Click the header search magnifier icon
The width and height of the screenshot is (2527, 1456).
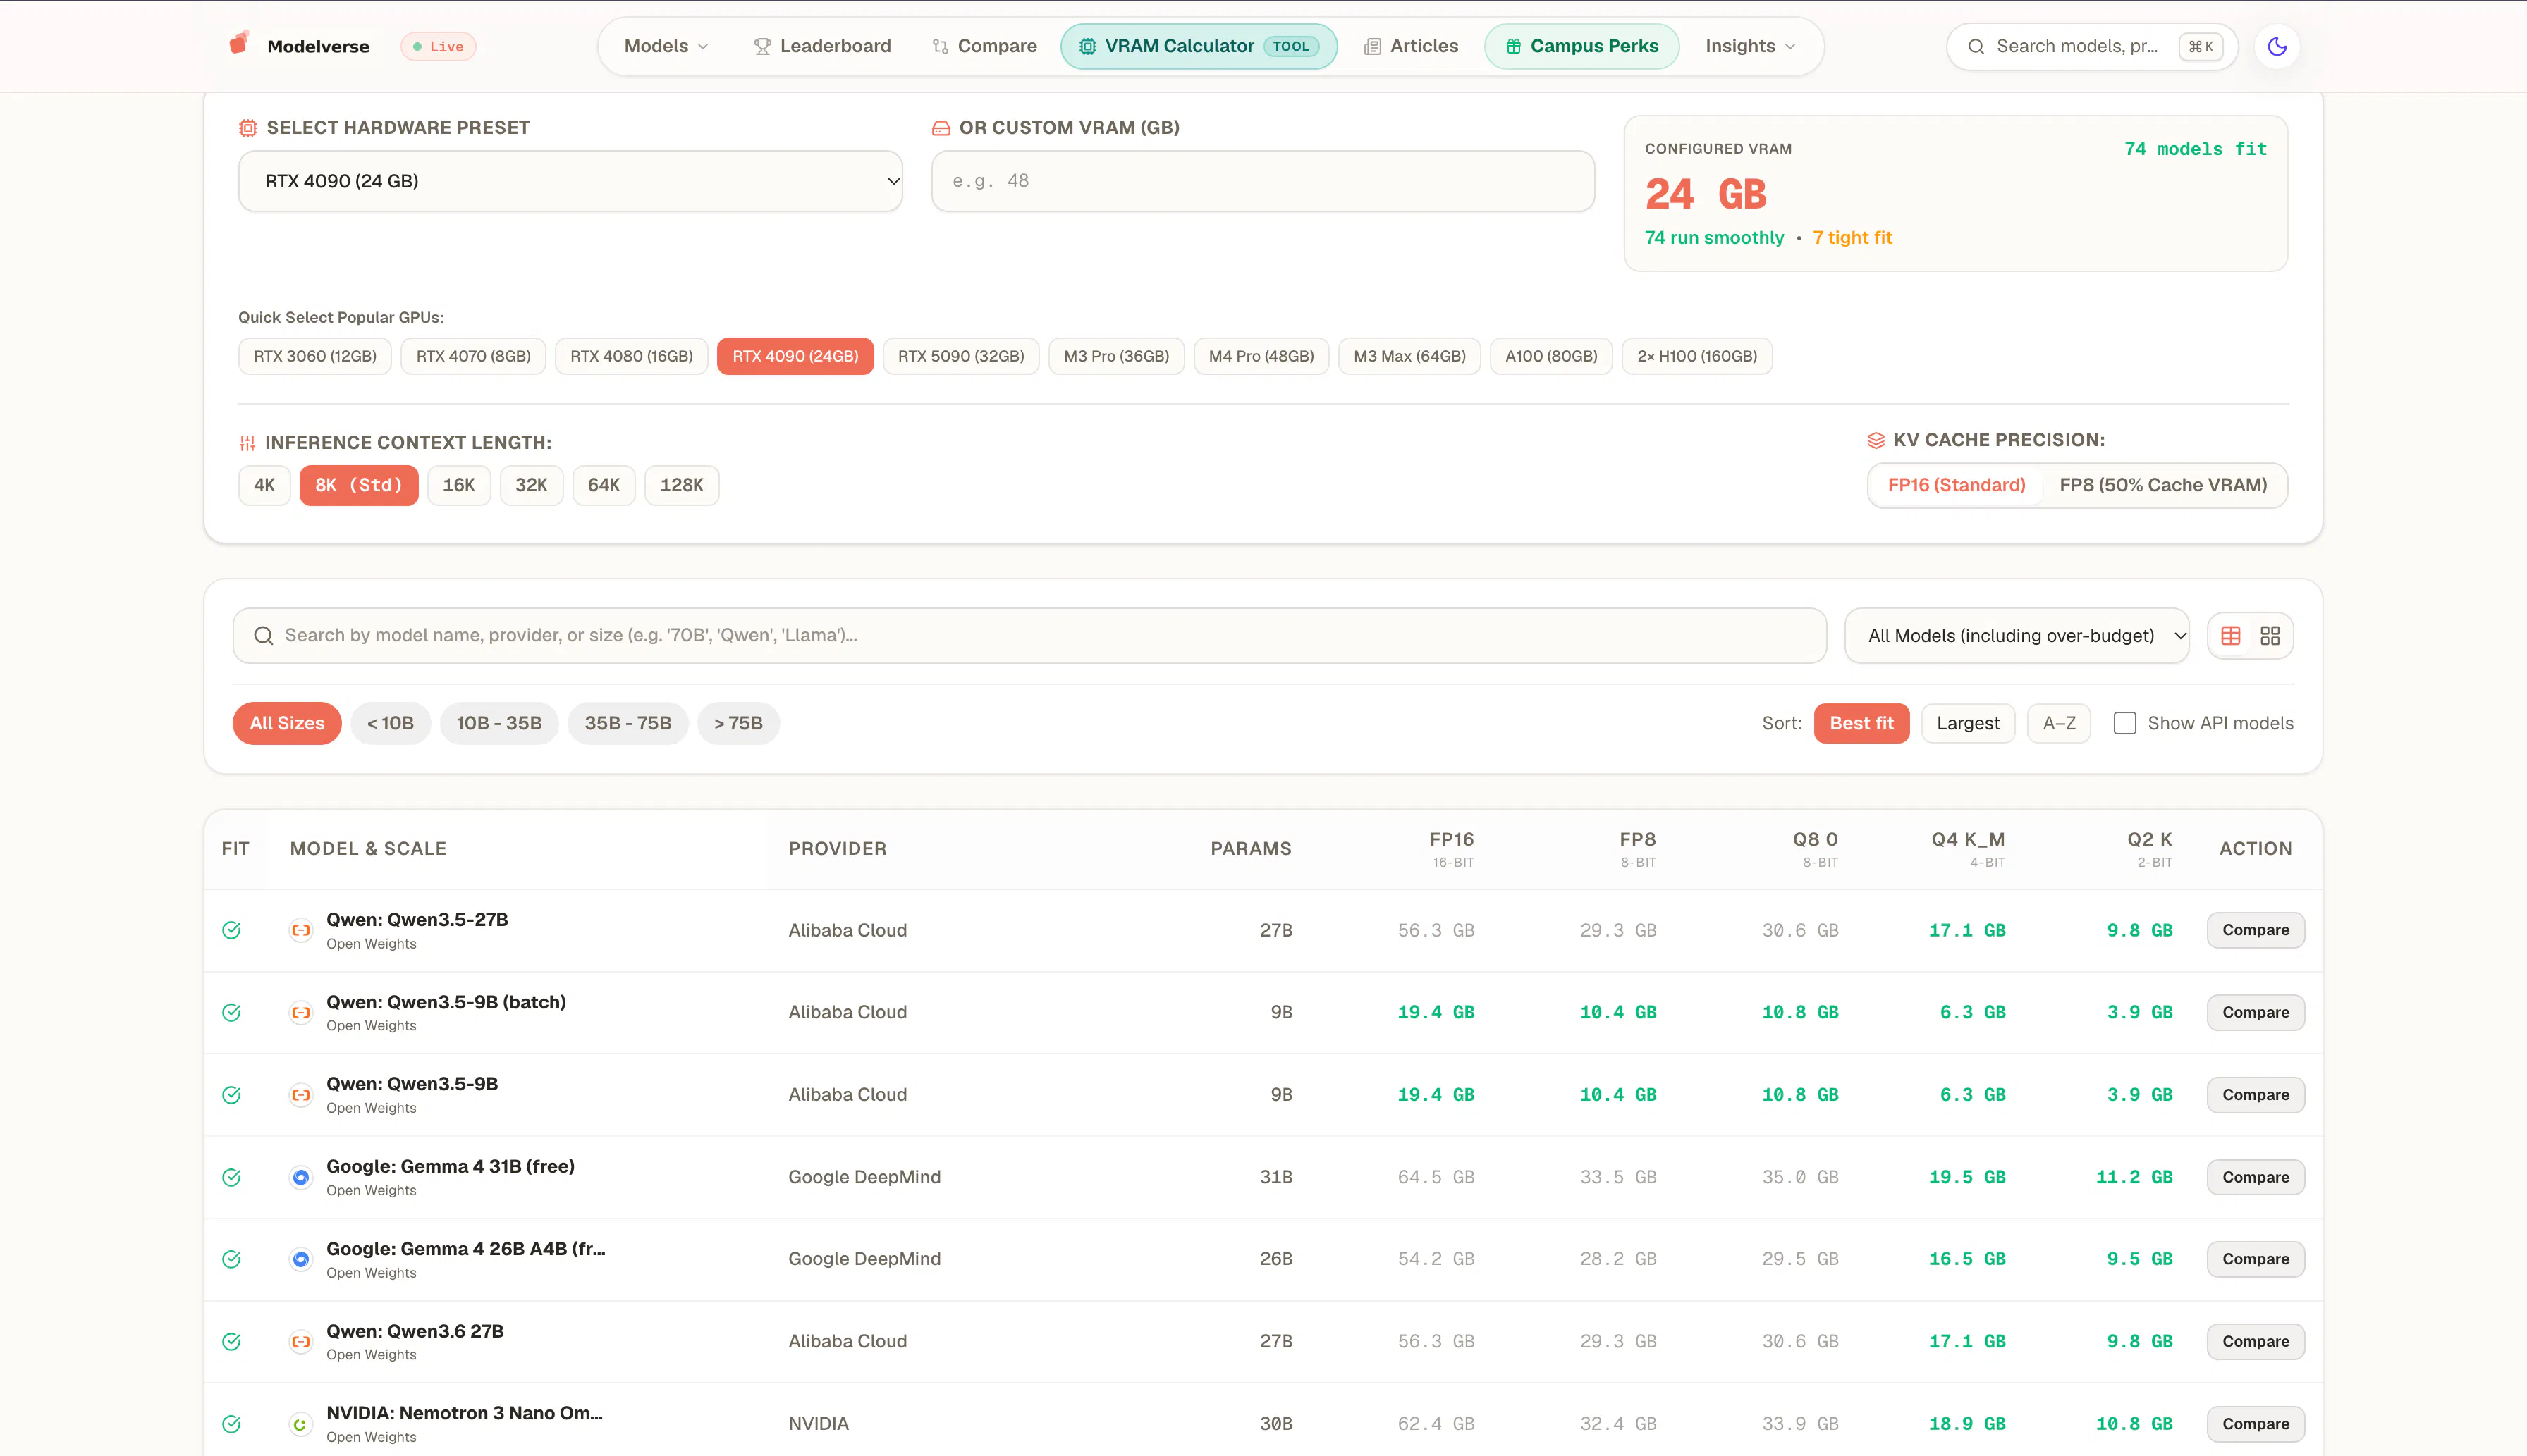(x=1976, y=46)
